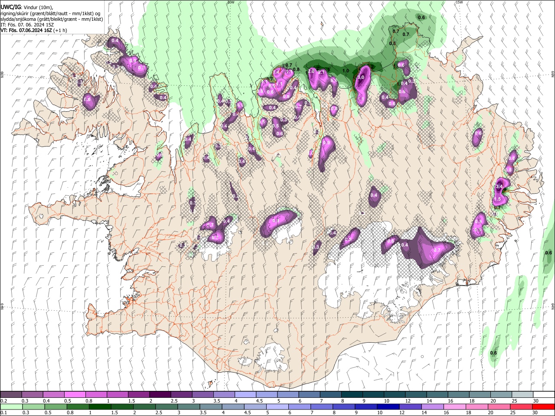The image size is (555, 416).
Task: Select snow scale swatch between 0.2 and 0.3
Action: [x=11, y=395]
